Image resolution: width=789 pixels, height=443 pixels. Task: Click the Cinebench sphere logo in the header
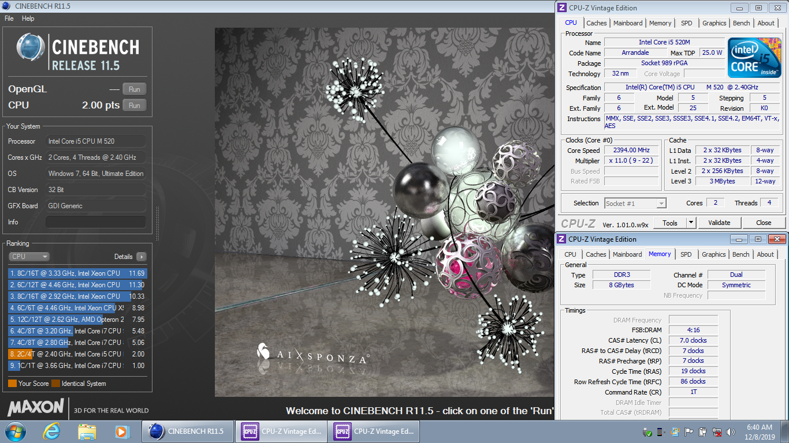click(31, 47)
